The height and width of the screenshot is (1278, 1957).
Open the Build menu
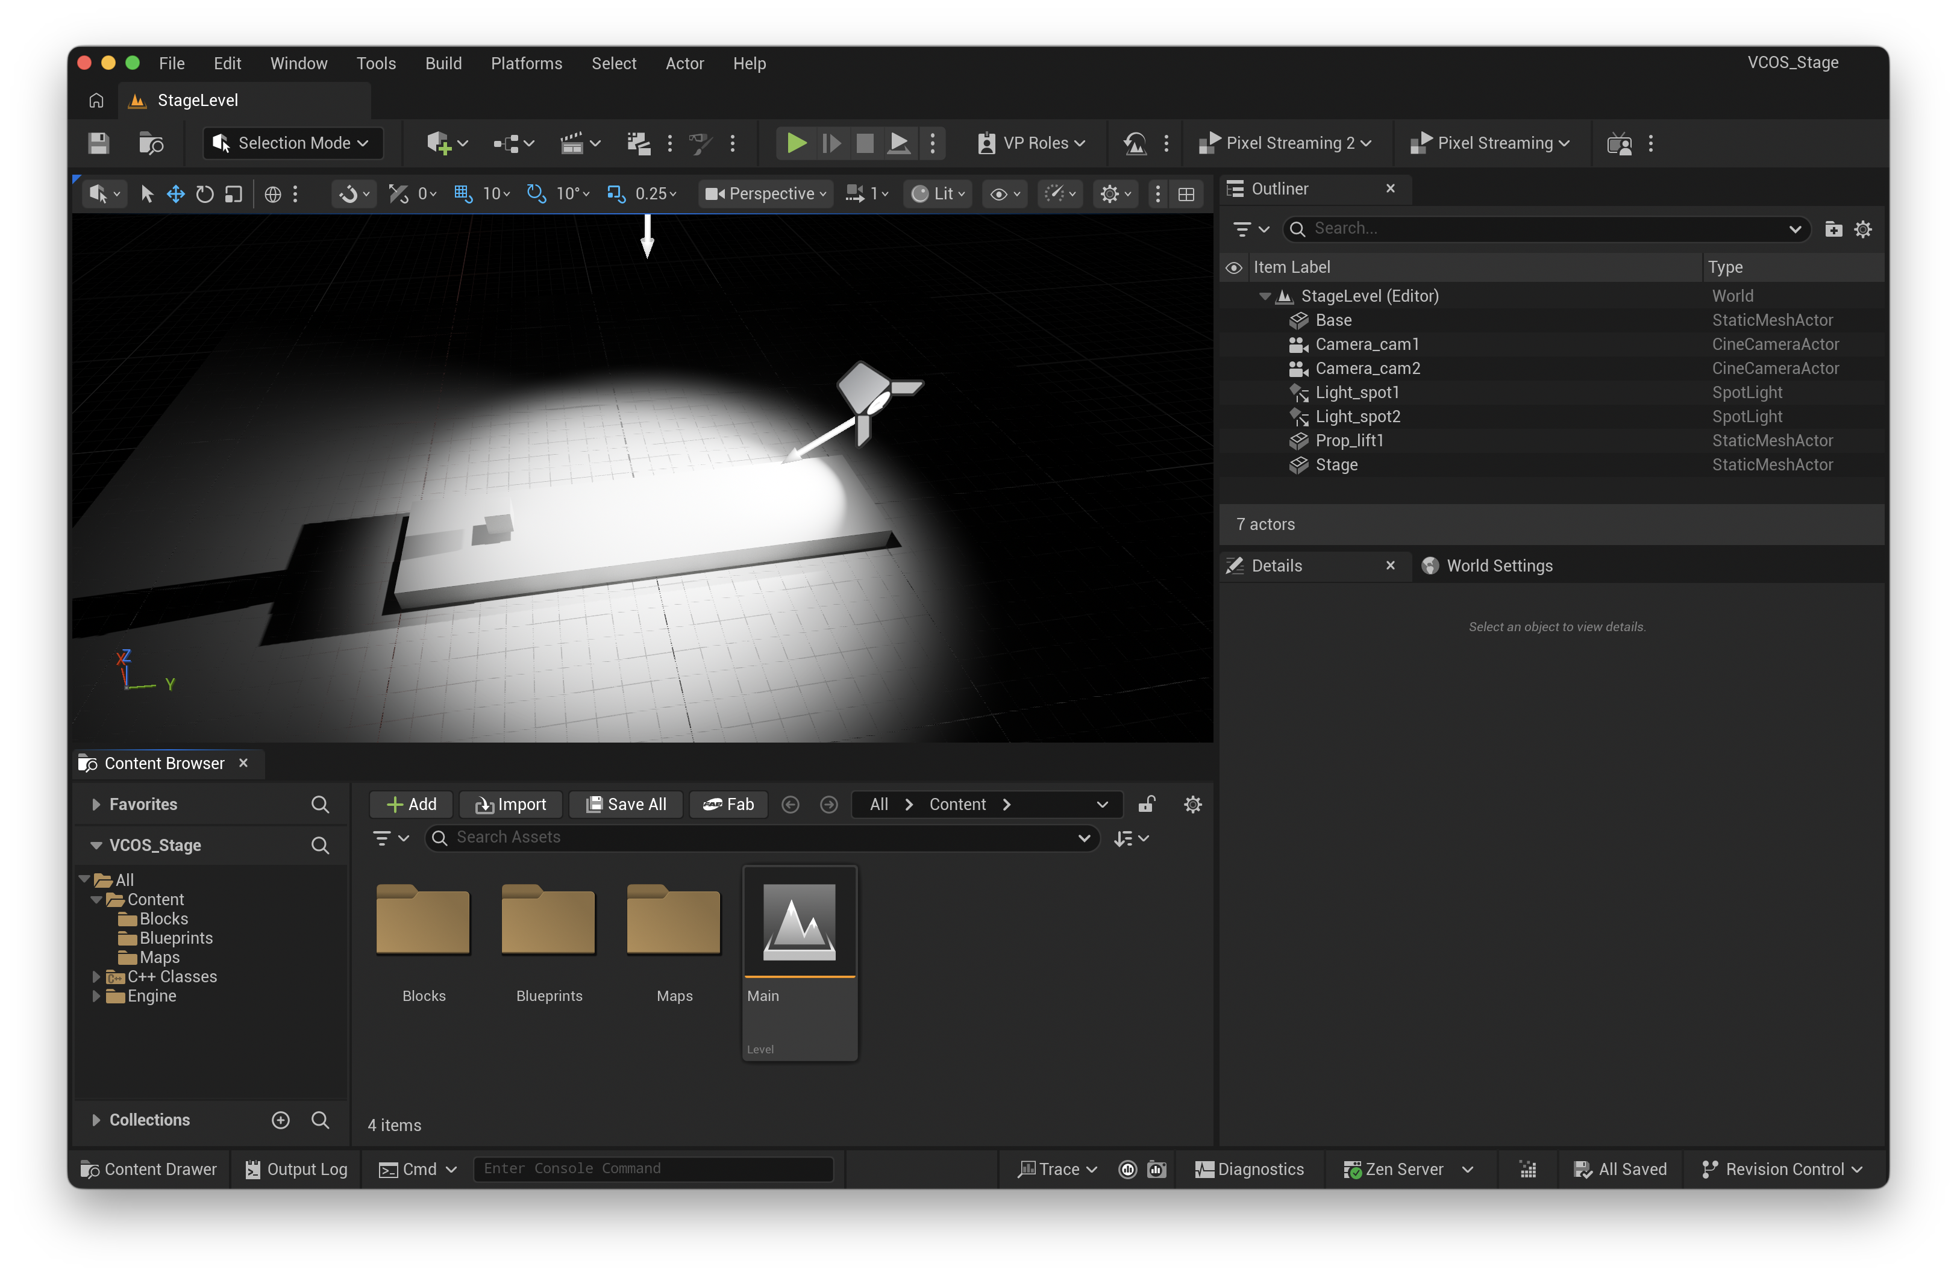tap(443, 63)
